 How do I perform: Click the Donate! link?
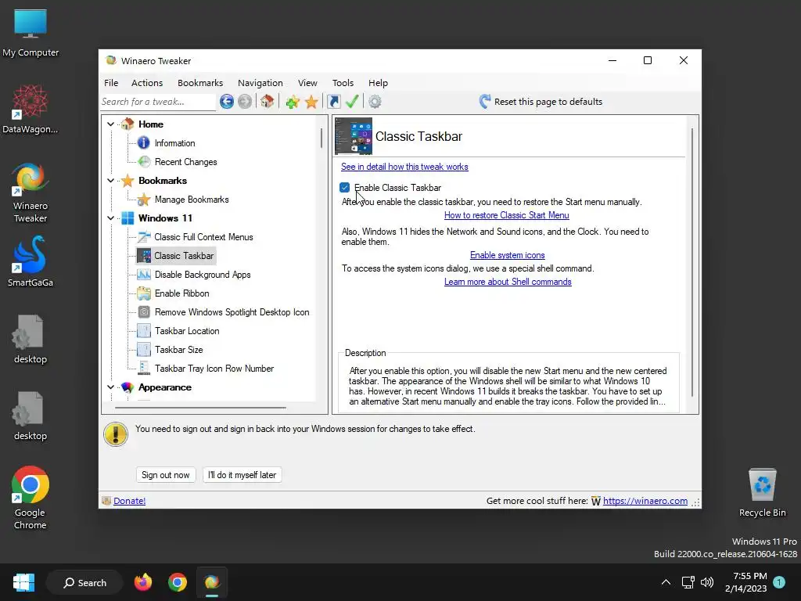click(x=129, y=501)
